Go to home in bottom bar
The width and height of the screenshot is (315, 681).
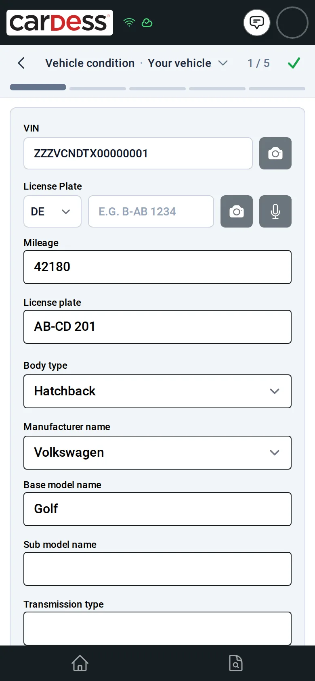(80, 663)
